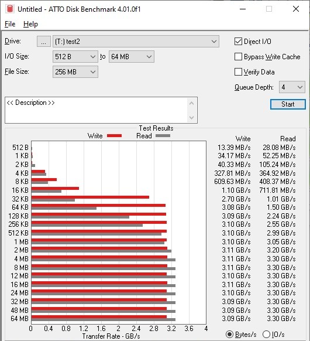Expand the 256 MB File Size dropdown
This screenshot has height=341, width=310.
(75, 71)
